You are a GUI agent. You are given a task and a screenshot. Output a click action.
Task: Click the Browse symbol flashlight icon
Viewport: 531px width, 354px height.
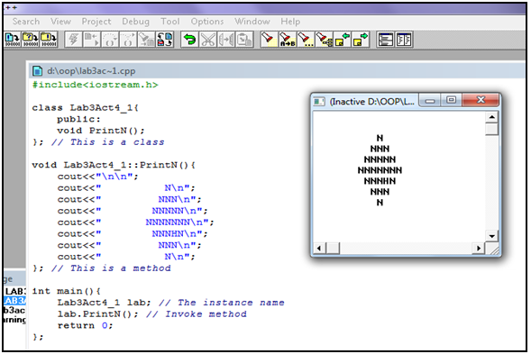(324, 40)
